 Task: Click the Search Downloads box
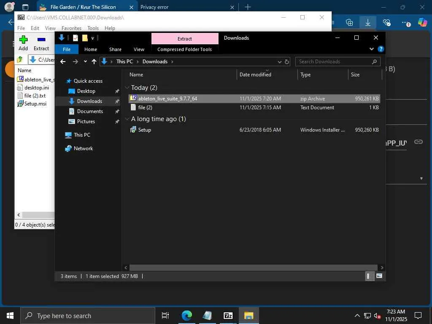pos(338,62)
